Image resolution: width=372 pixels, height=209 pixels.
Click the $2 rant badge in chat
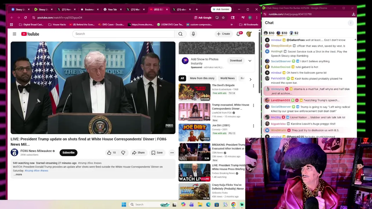pyautogui.click(x=294, y=33)
